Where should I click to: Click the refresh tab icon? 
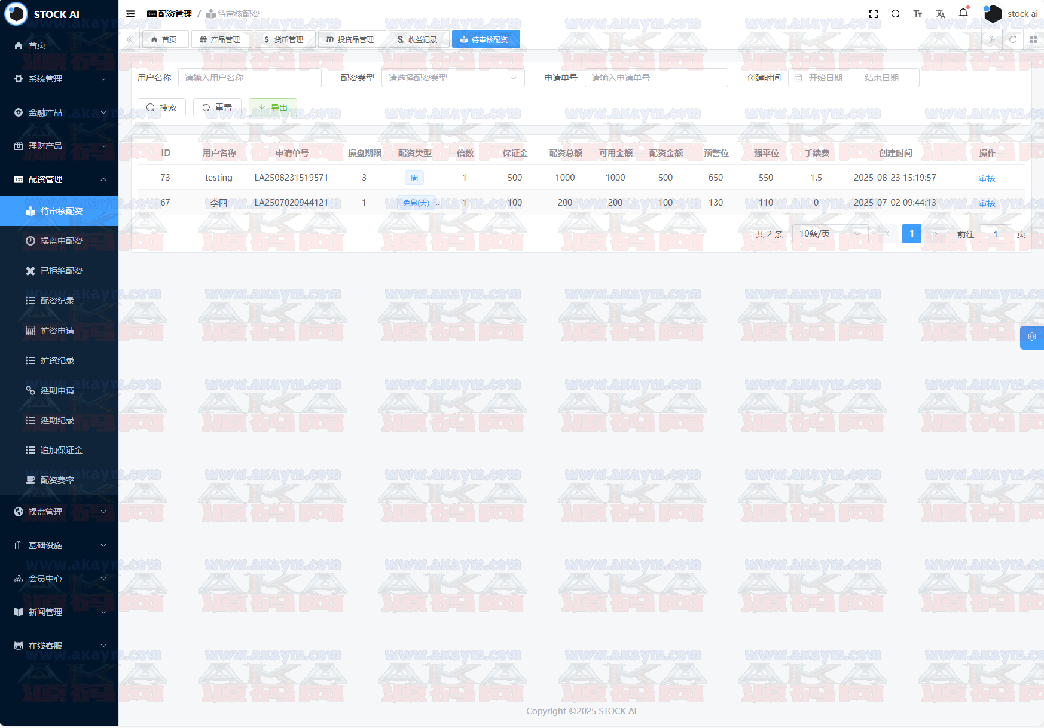pos(1013,39)
